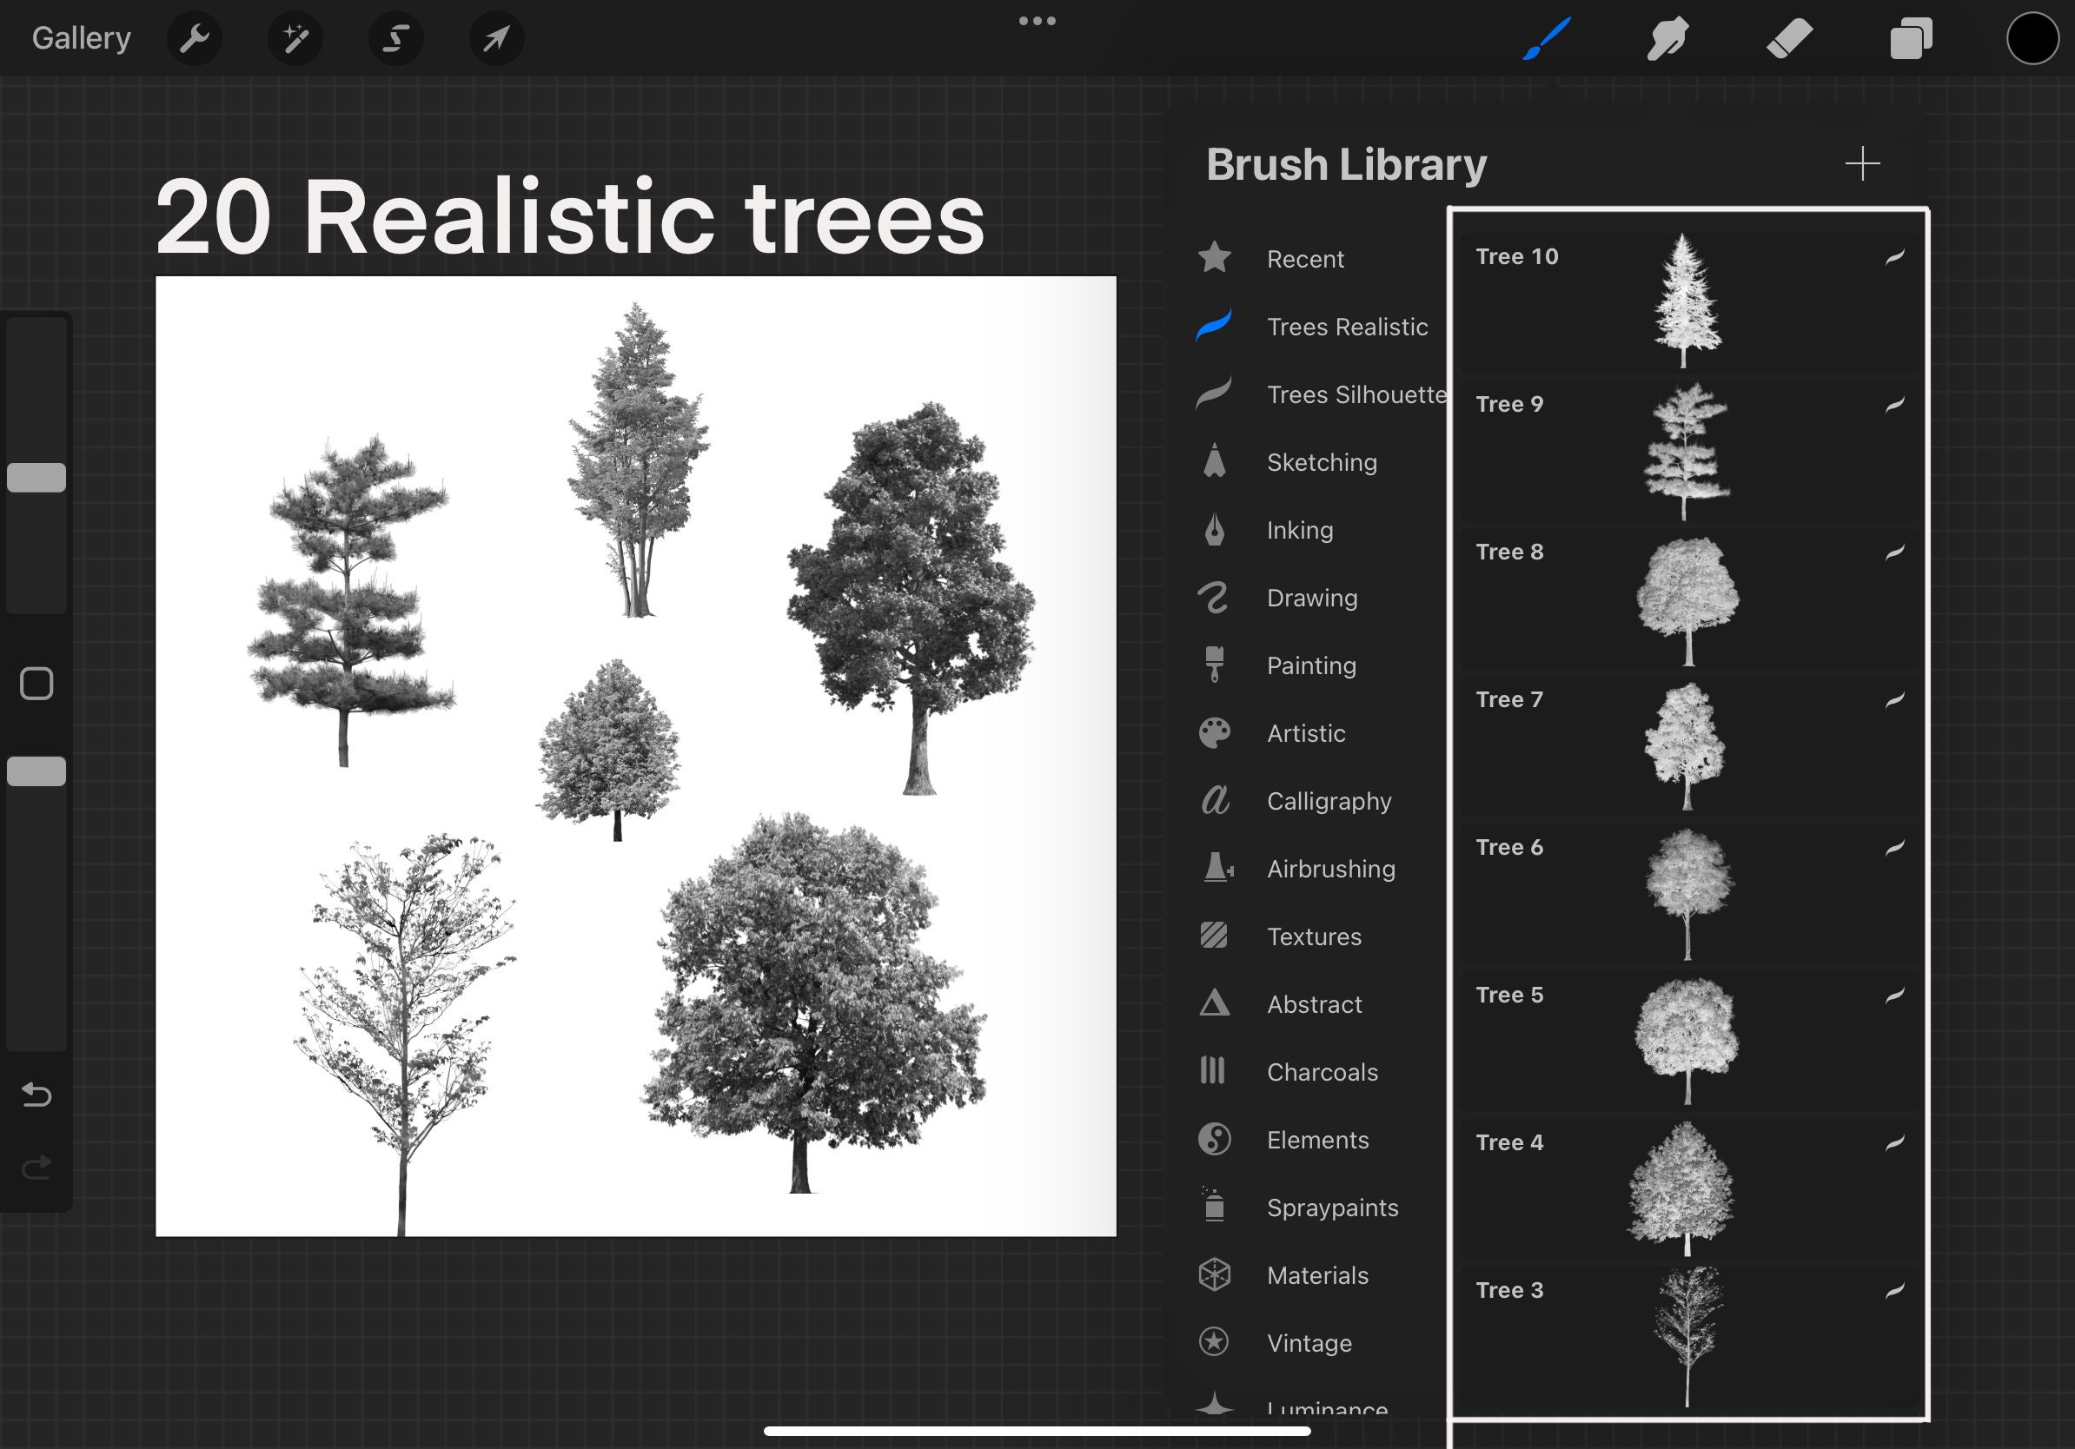
Task: Open the Actions wrench menu
Action: click(x=194, y=38)
